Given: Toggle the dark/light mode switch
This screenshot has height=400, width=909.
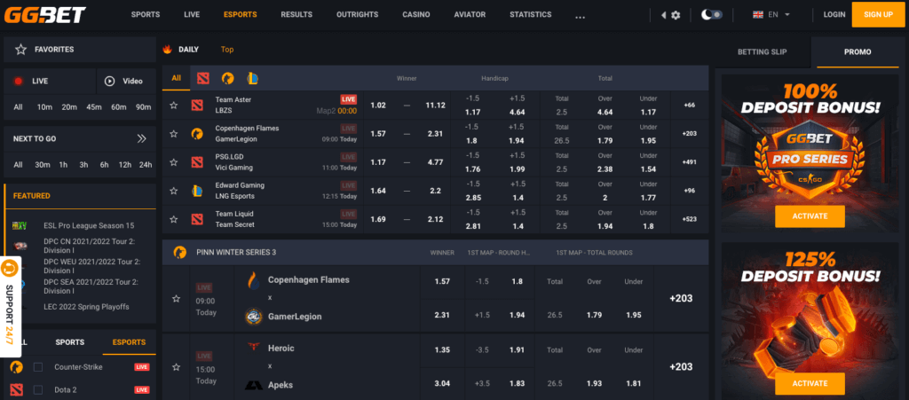Looking at the screenshot, I should point(712,14).
